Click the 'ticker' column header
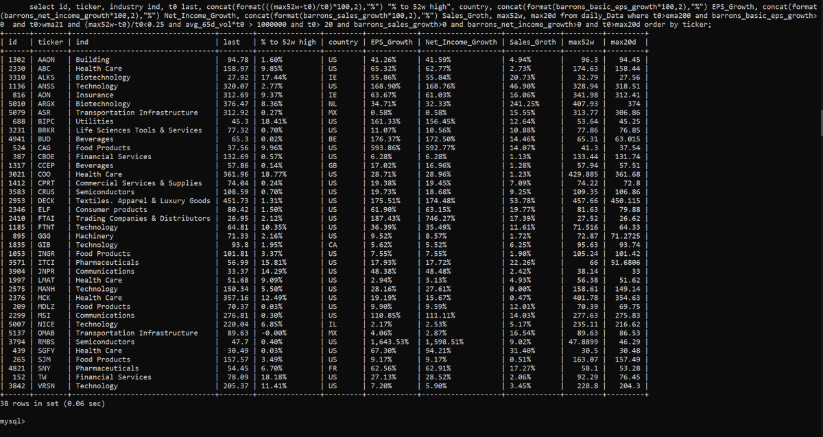The height and width of the screenshot is (437, 823). pyautogui.click(x=51, y=42)
